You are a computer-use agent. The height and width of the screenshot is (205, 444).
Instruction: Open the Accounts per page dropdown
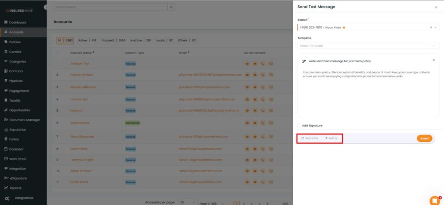188,202
